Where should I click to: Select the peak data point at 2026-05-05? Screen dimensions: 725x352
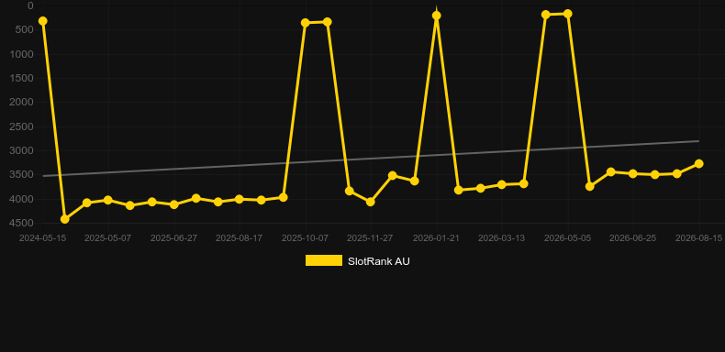(568, 14)
